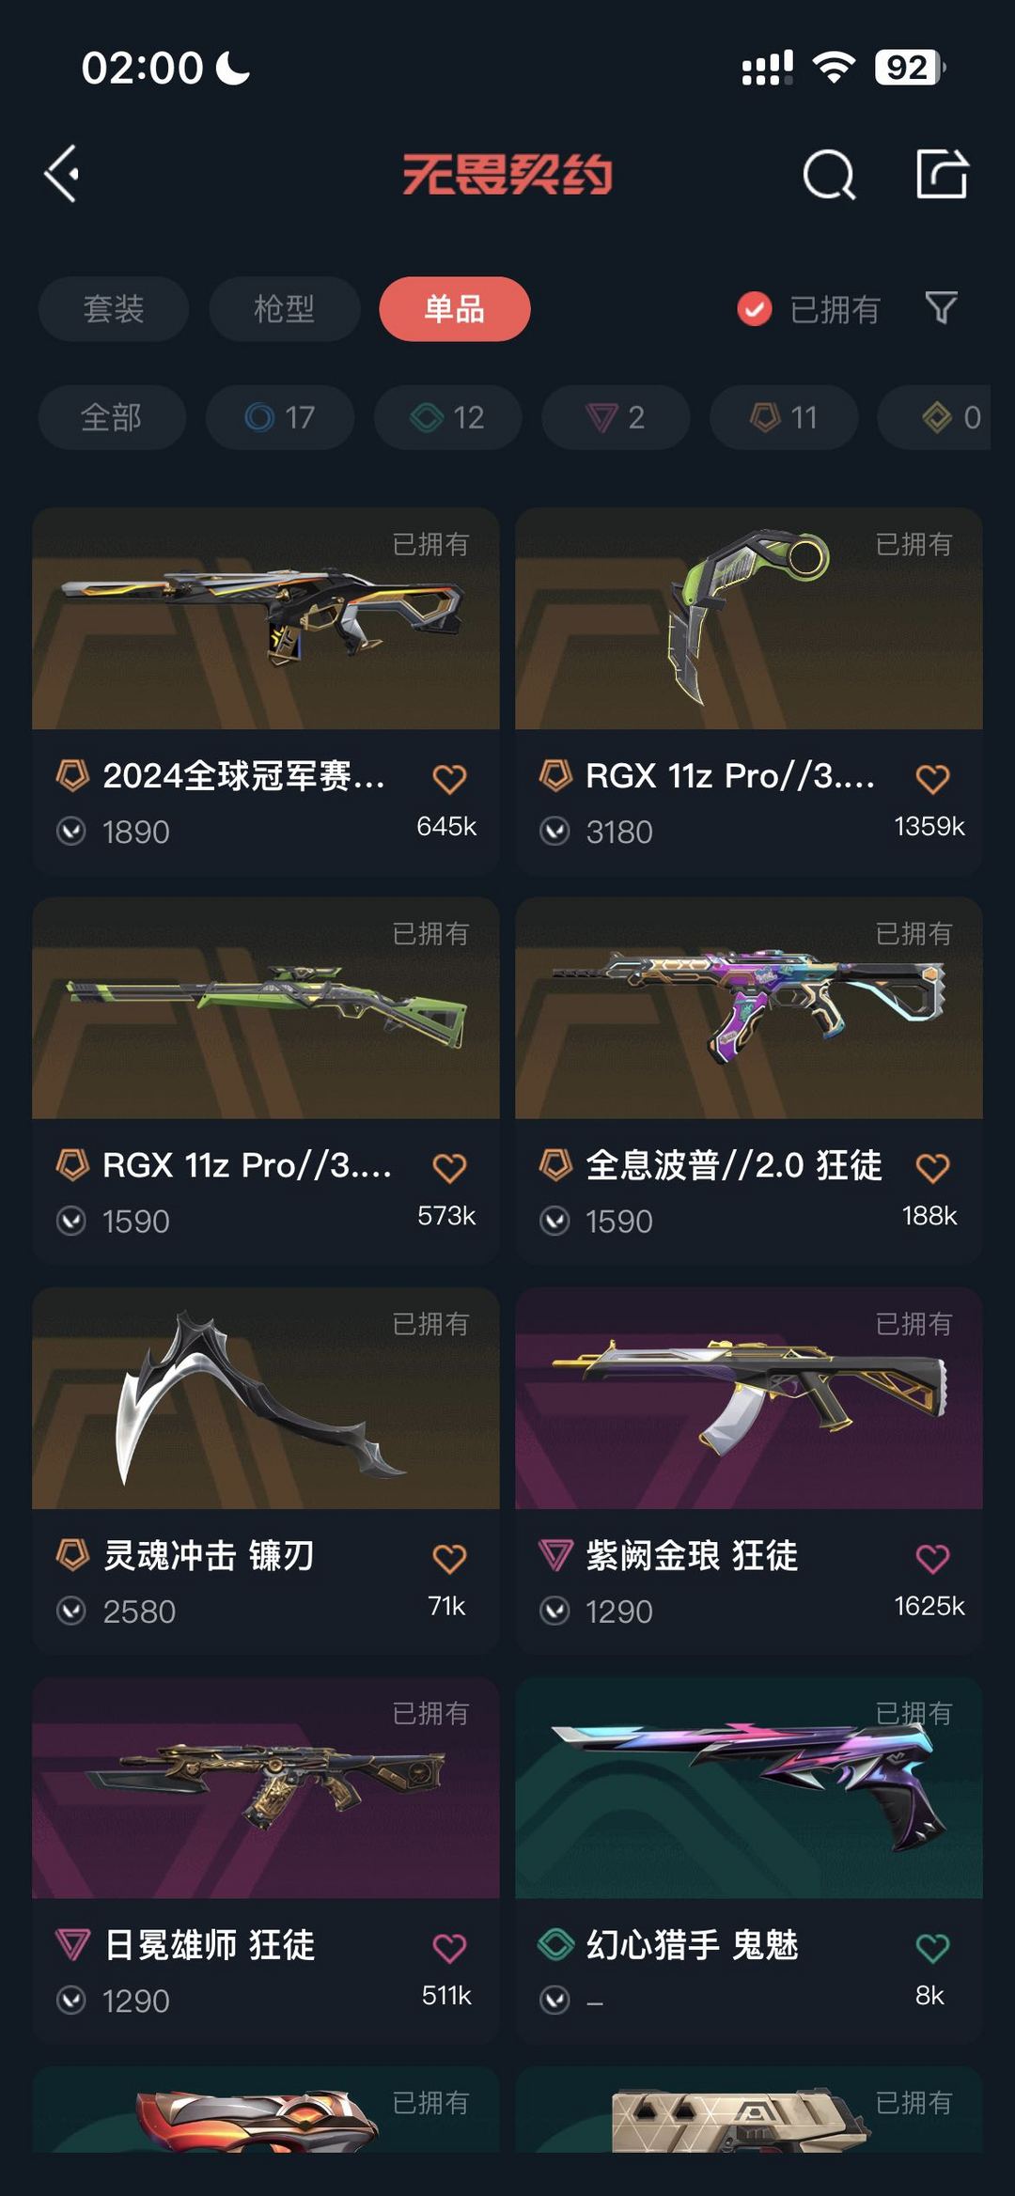Favorite the 2024全球冠军赛 skin heart
Viewport: 1015px width, 2196px height.
pos(449,778)
